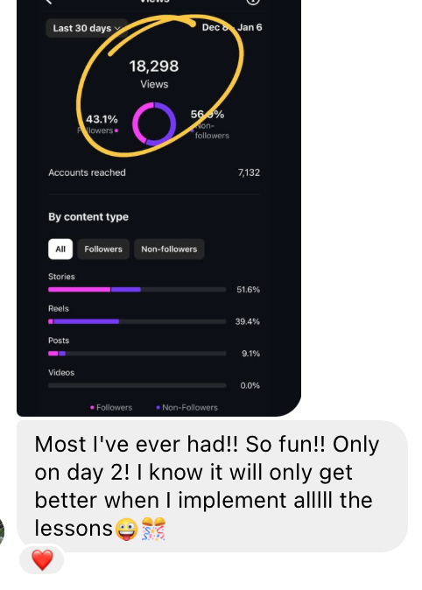
Task: Click the followers donut chart
Action: pos(154,123)
